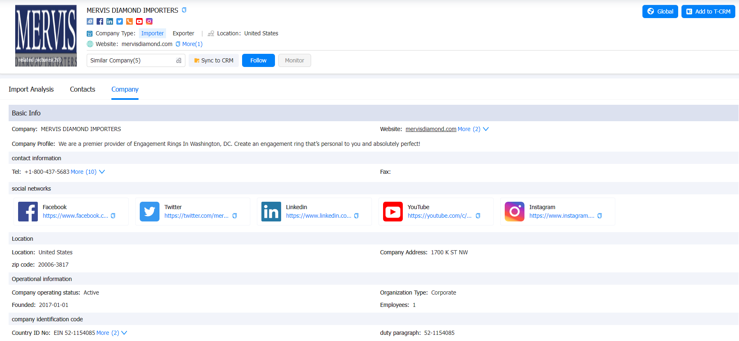The height and width of the screenshot is (341, 739).
Task: Click the Location map-pin icon
Action: pos(211,34)
